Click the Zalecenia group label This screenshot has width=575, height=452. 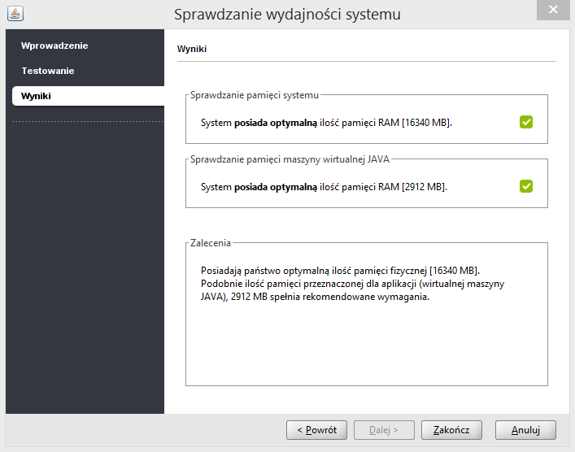click(x=211, y=243)
